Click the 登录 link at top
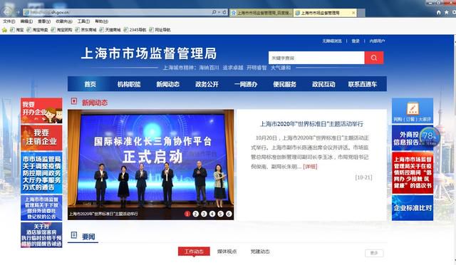This screenshot has height=265, width=456. click(356, 41)
